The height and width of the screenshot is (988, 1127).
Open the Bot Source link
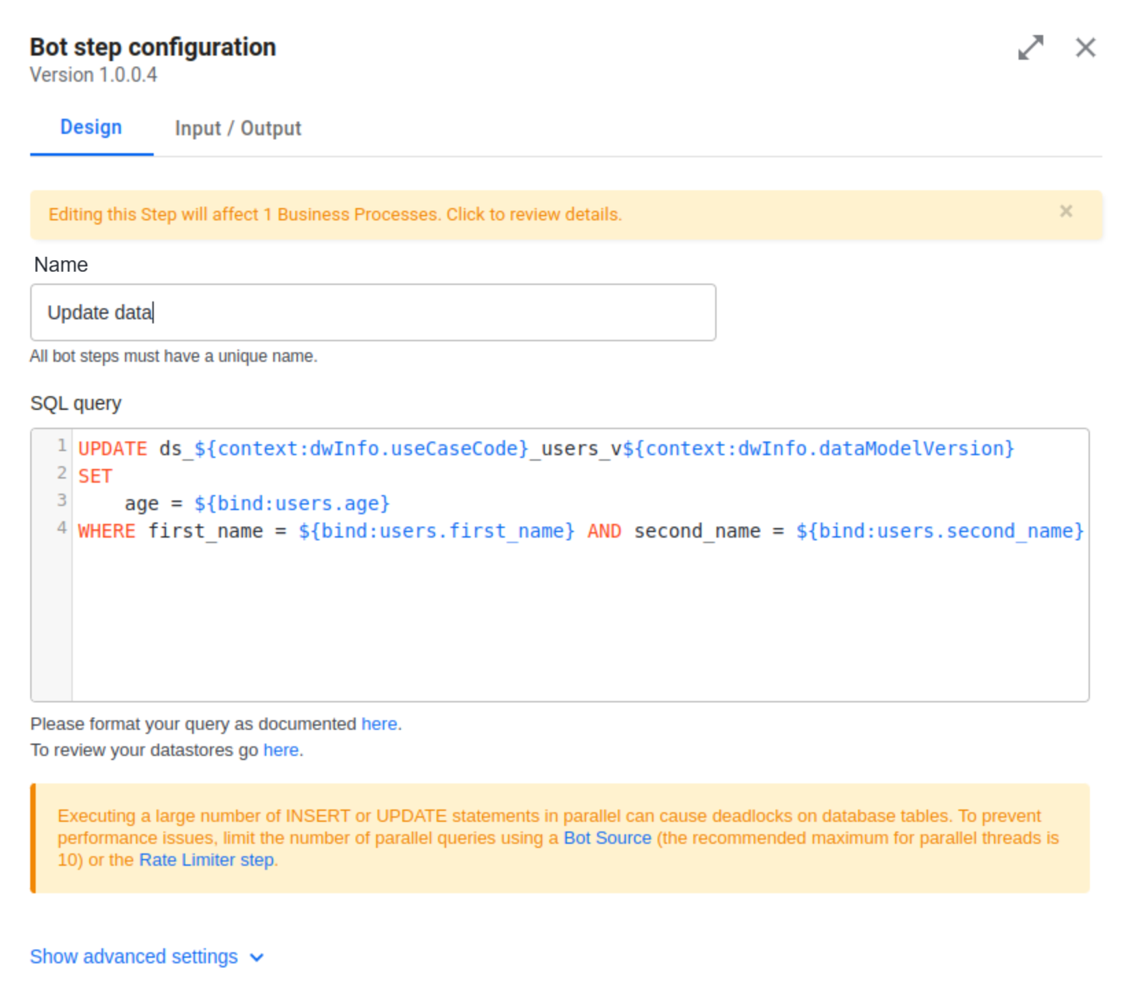[607, 838]
